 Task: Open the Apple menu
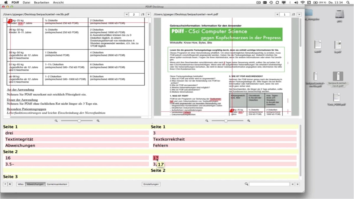click(x=6, y=2)
